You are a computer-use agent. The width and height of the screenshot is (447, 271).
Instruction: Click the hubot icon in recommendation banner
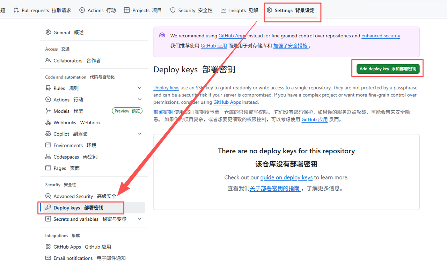tap(162, 35)
